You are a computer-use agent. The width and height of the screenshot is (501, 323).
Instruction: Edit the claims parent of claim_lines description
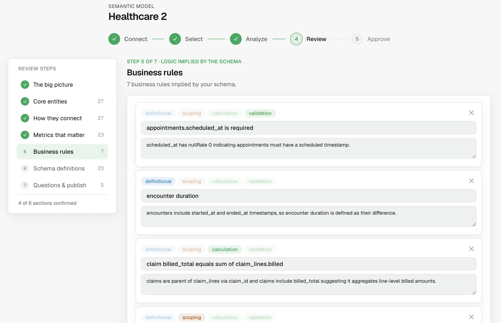(309, 284)
